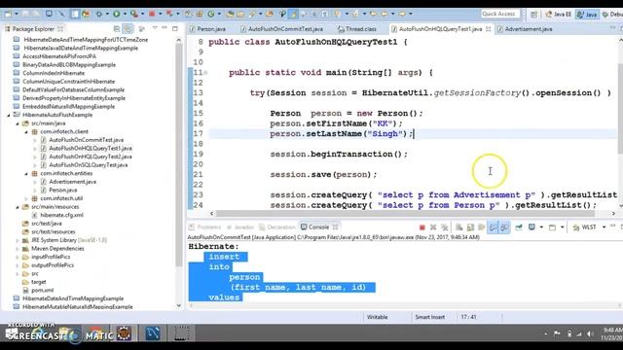Click the Clear Console icon
The width and height of the screenshot is (623, 350).
tap(458, 227)
